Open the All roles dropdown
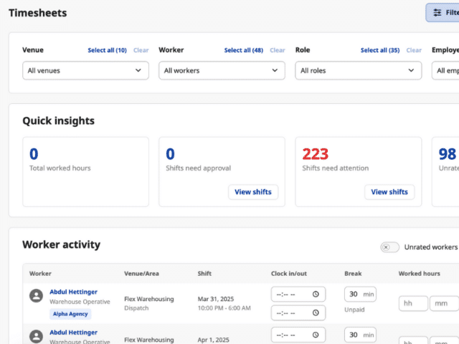459x344 pixels. click(x=359, y=70)
